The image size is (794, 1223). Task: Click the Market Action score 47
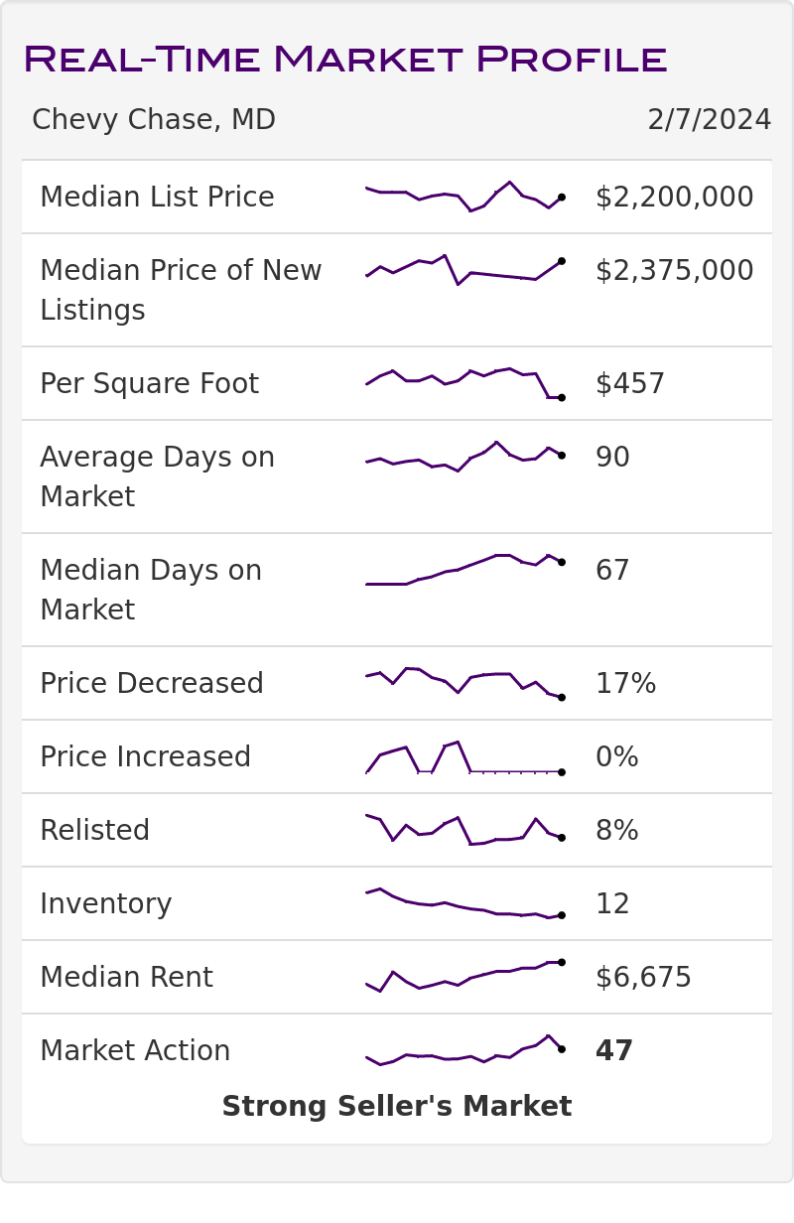[614, 1051]
